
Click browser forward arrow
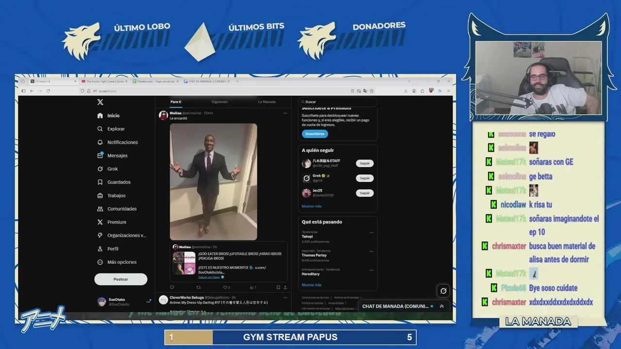[x=40, y=91]
